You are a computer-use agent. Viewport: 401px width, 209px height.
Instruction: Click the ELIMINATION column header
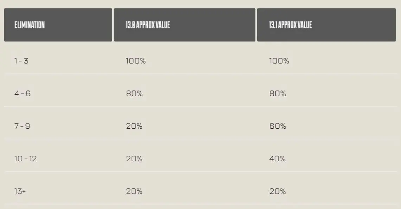pos(30,25)
